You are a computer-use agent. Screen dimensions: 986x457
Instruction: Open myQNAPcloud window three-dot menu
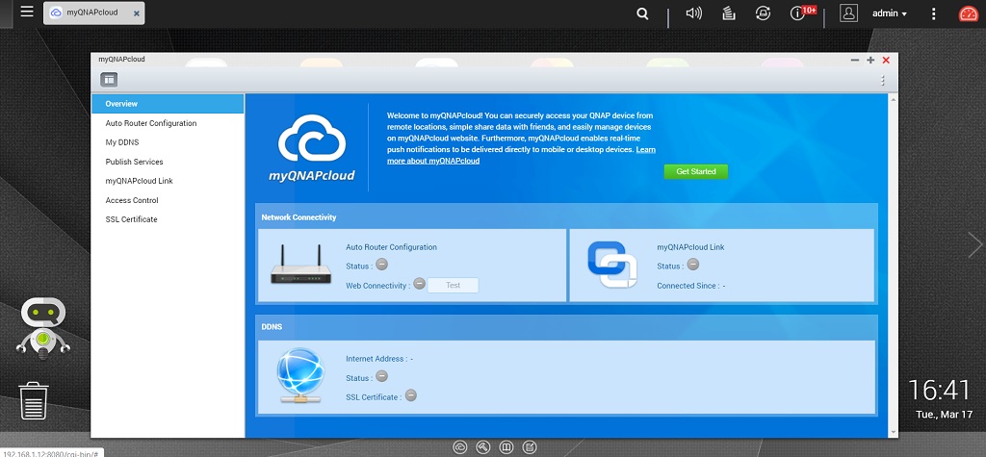pos(883,81)
